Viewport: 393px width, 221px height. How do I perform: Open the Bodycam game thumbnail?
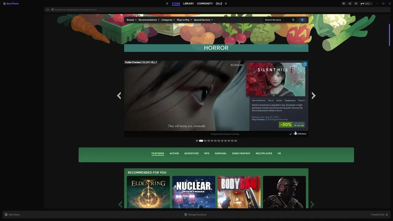(239, 192)
